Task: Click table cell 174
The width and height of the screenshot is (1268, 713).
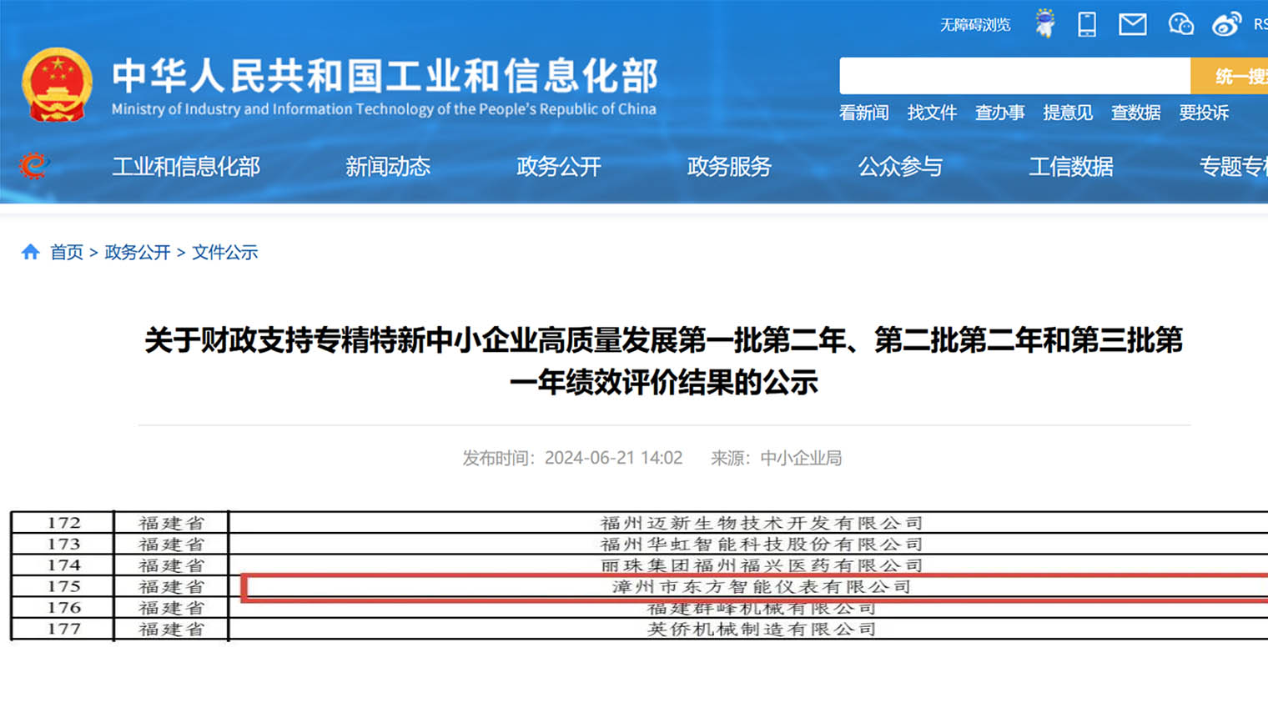Action: pyautogui.click(x=63, y=565)
